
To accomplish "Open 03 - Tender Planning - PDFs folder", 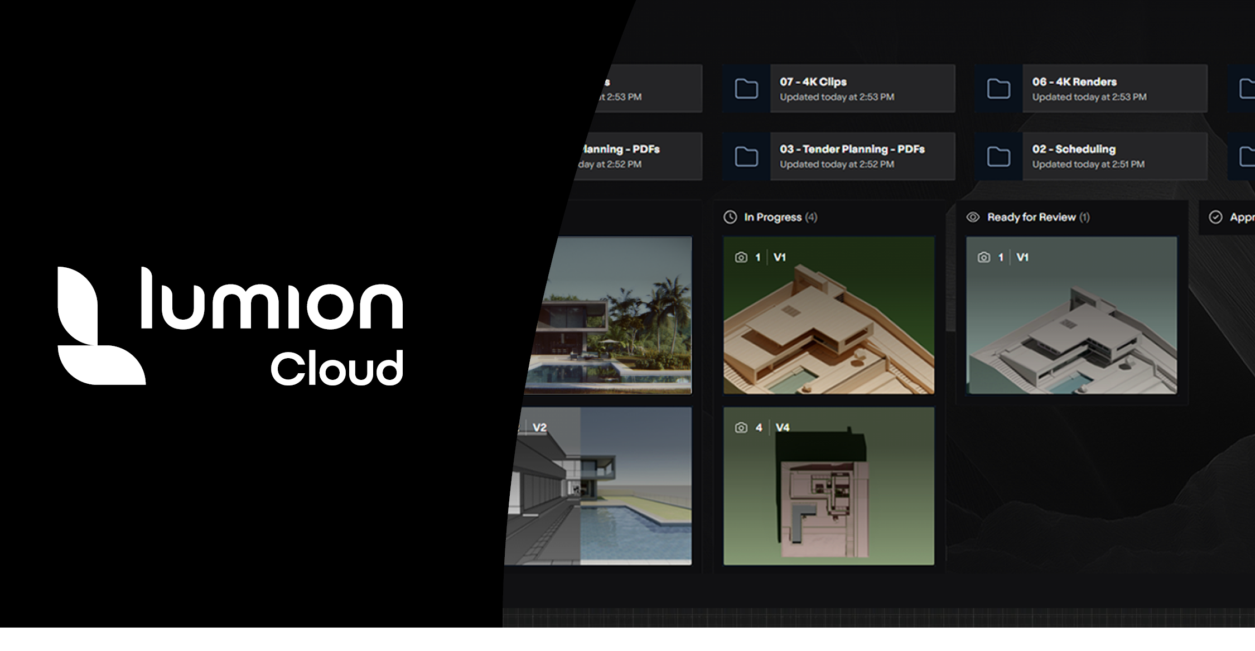I will point(862,157).
